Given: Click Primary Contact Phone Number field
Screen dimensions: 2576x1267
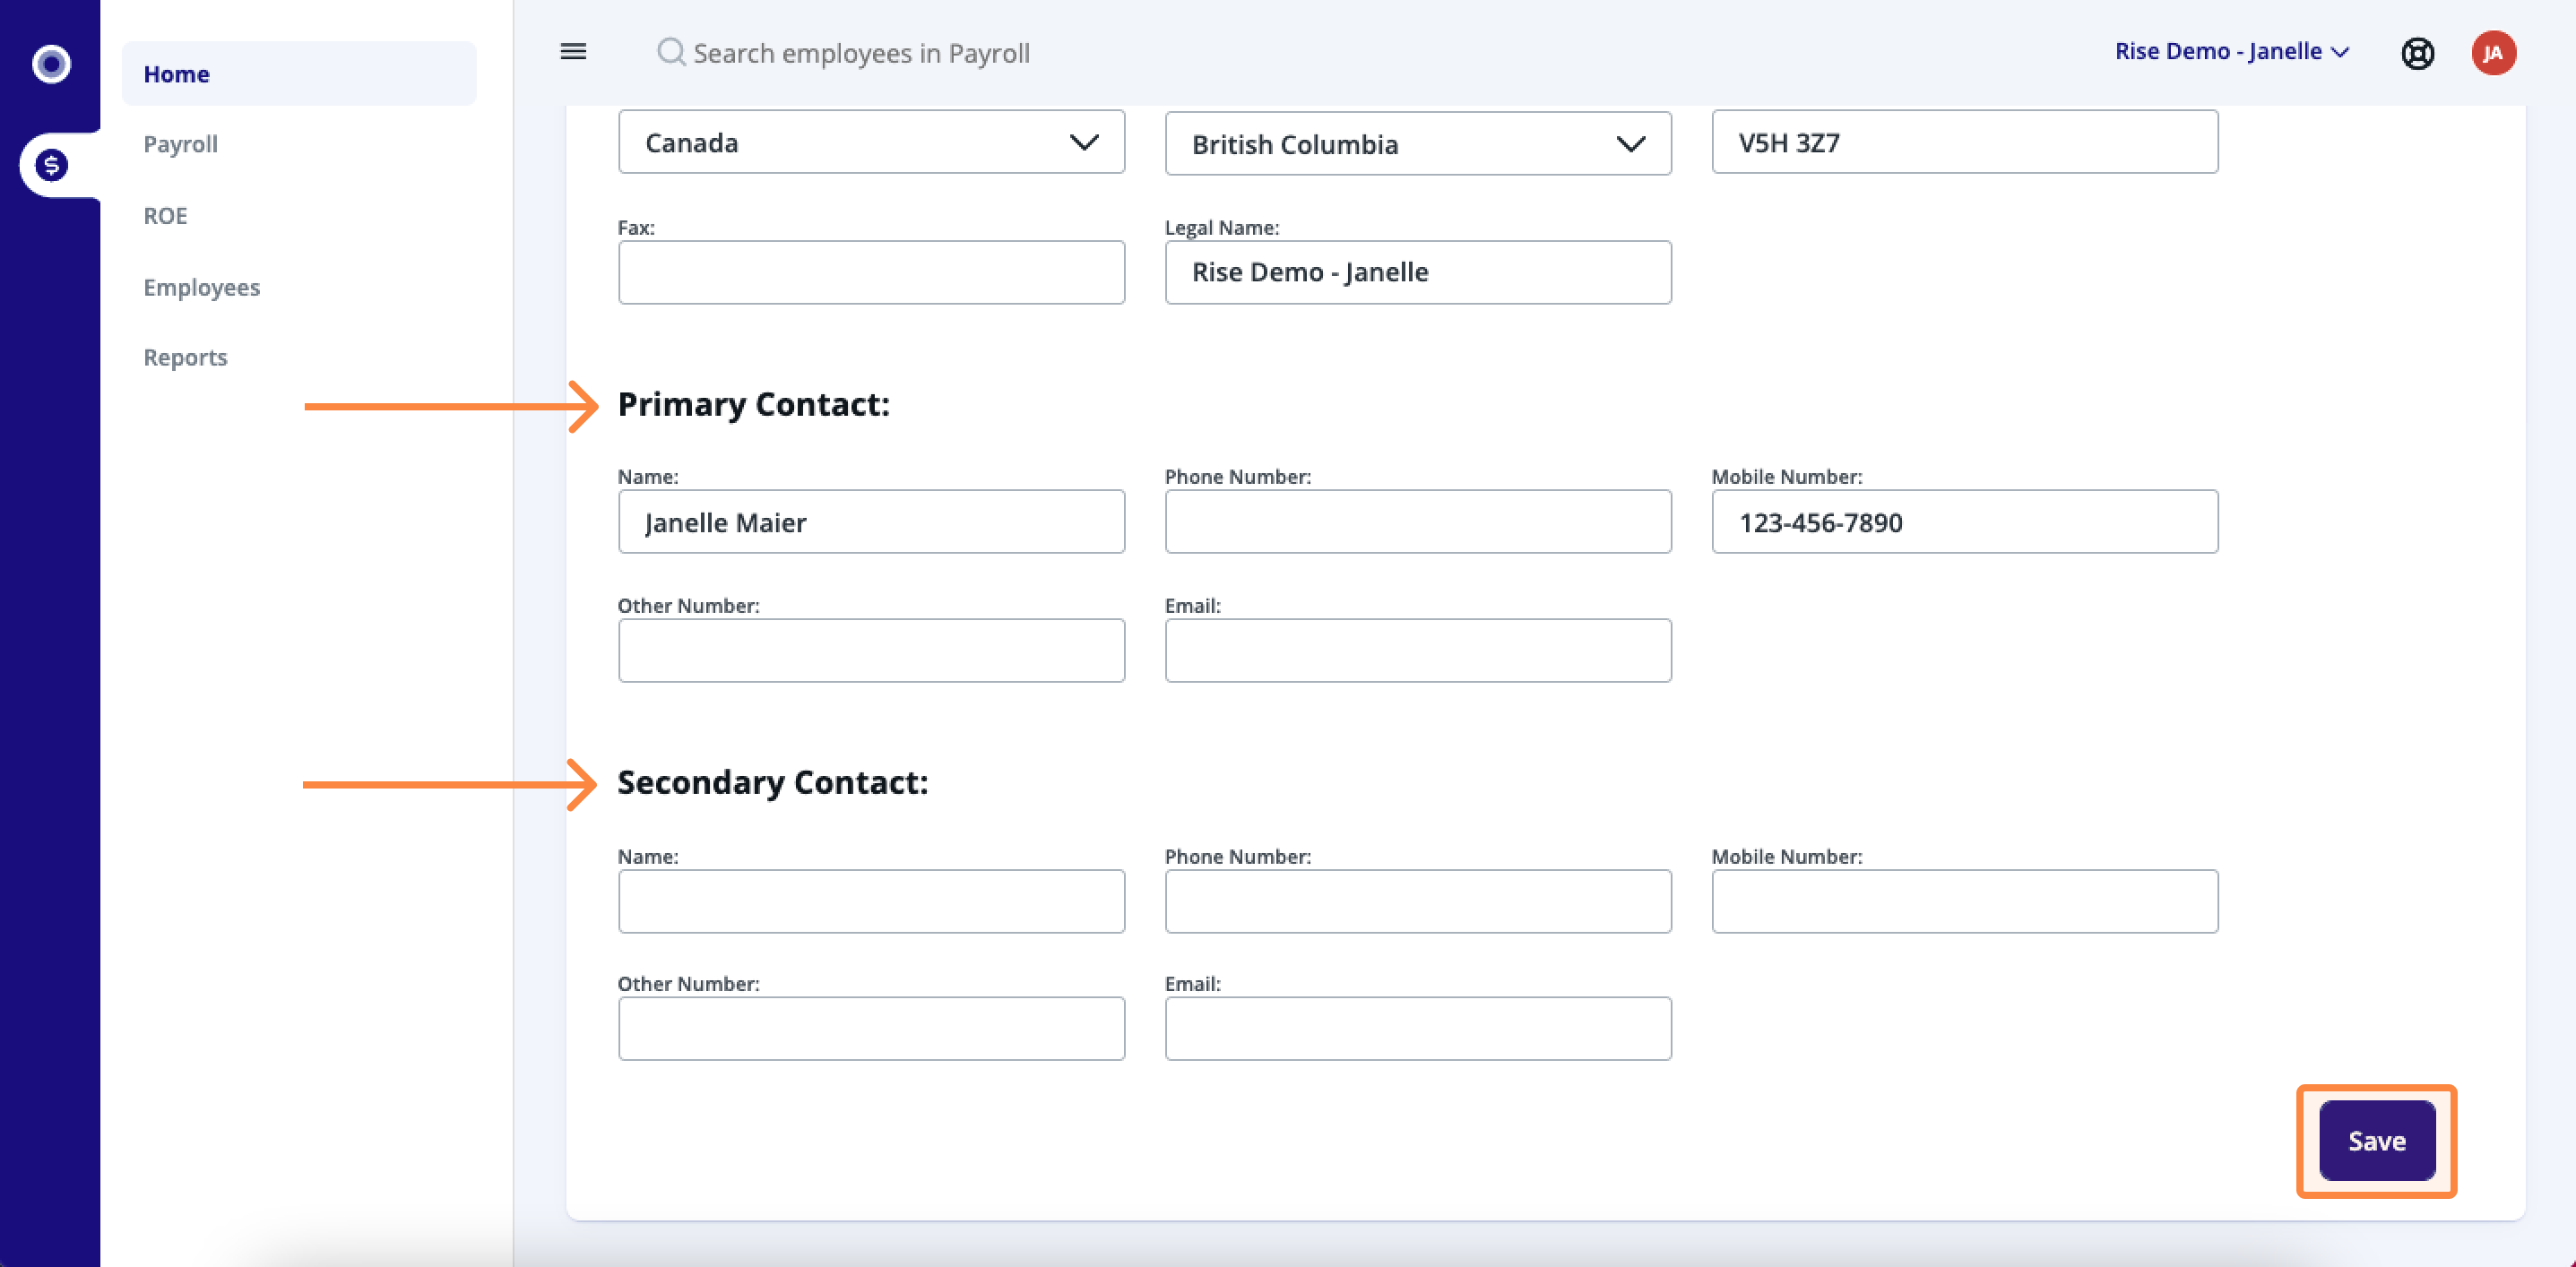Looking at the screenshot, I should click(1418, 522).
